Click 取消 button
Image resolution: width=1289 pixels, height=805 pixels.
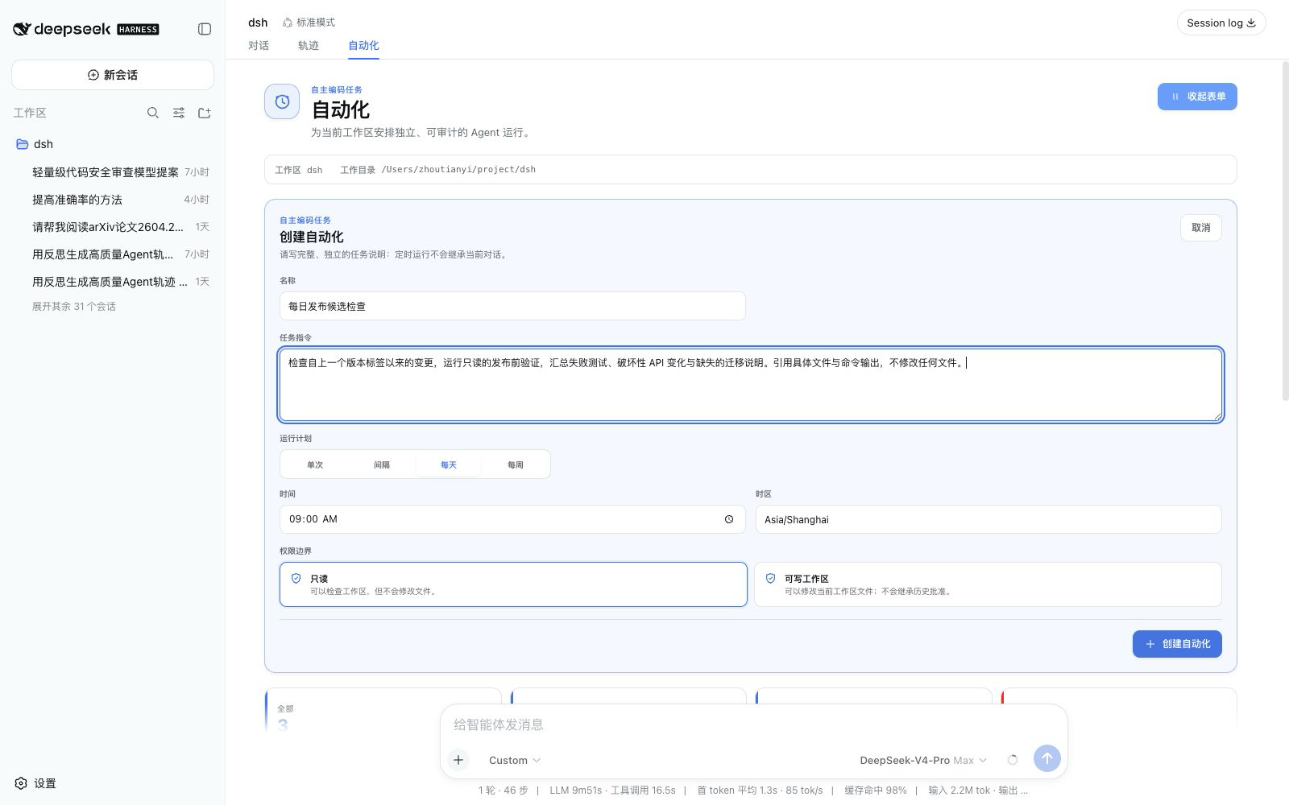pyautogui.click(x=1200, y=228)
